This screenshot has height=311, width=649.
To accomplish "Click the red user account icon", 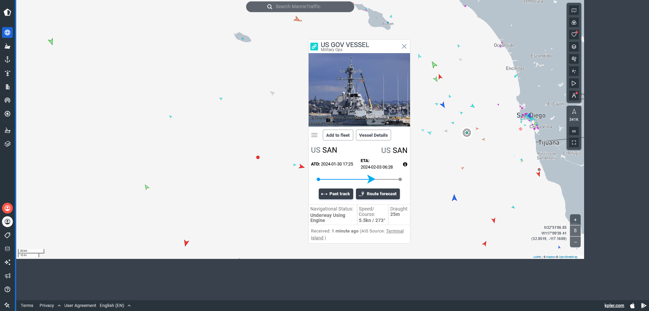I will click(7, 208).
